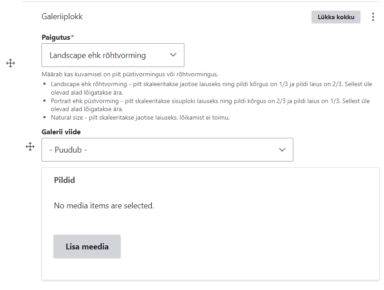Collapse block with the Lükka kokku button
This screenshot has height=290, width=384.
click(336, 17)
